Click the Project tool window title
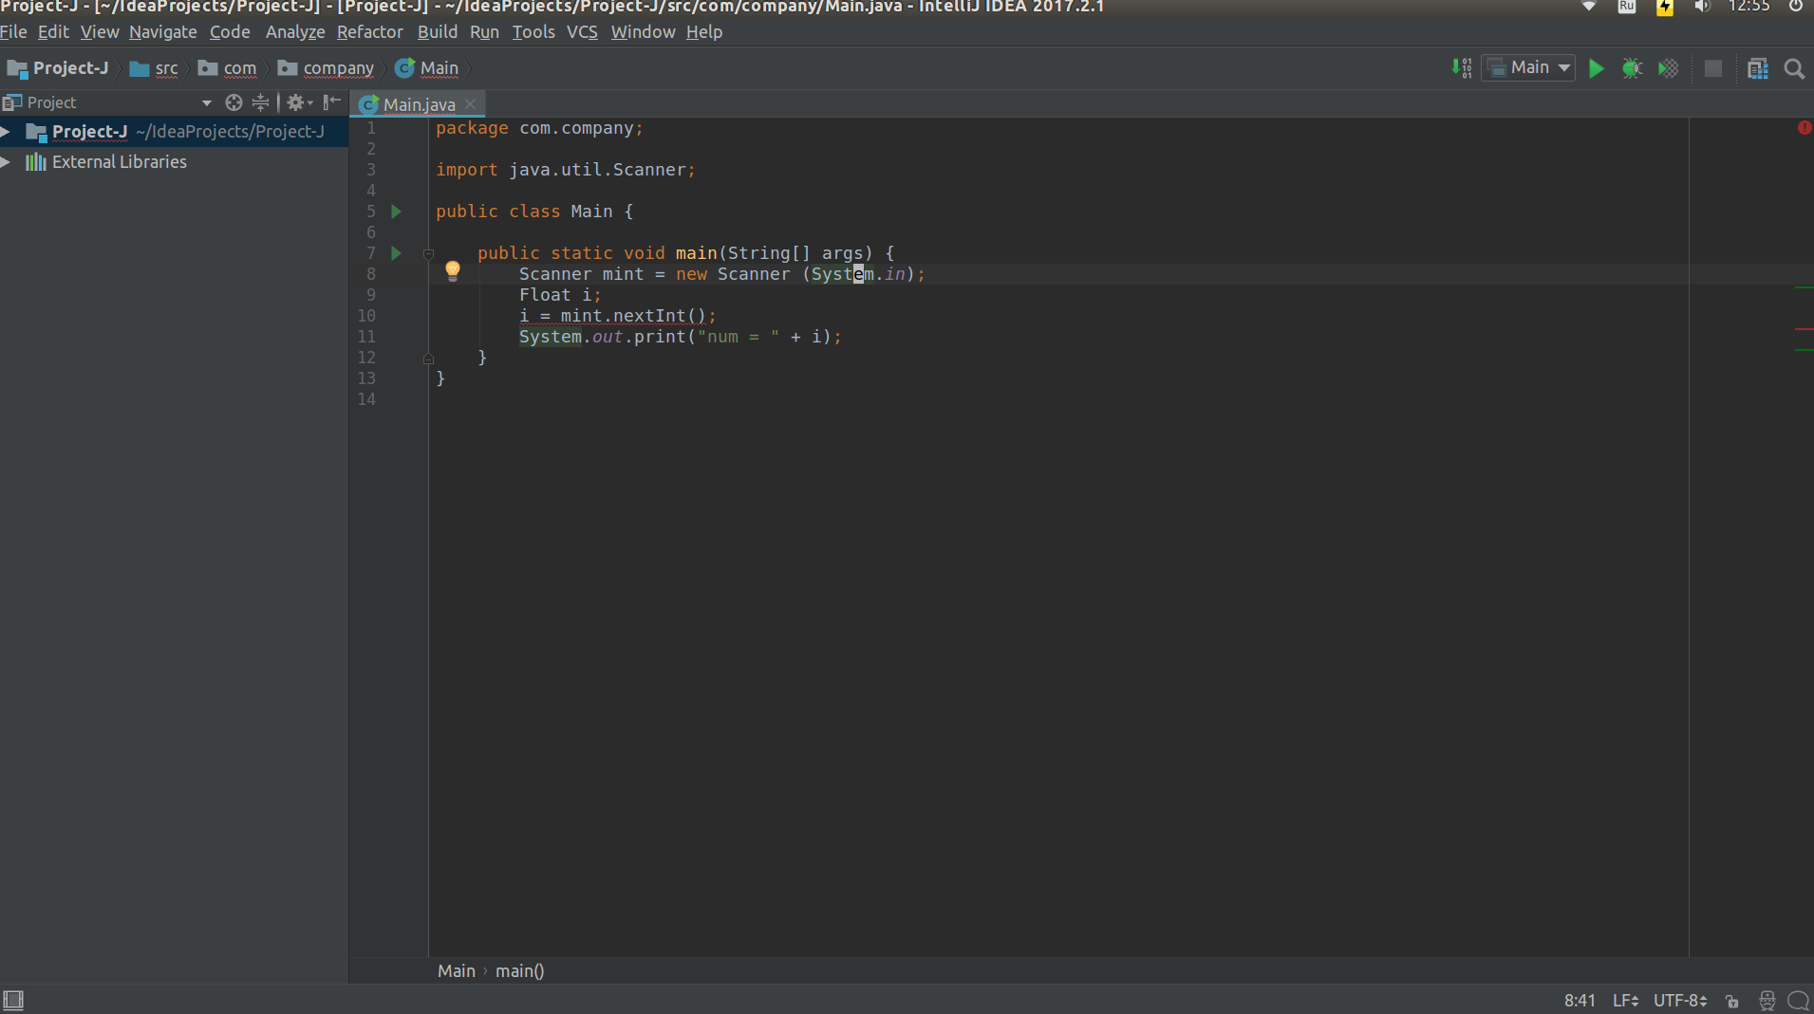The height and width of the screenshot is (1014, 1814). (51, 102)
